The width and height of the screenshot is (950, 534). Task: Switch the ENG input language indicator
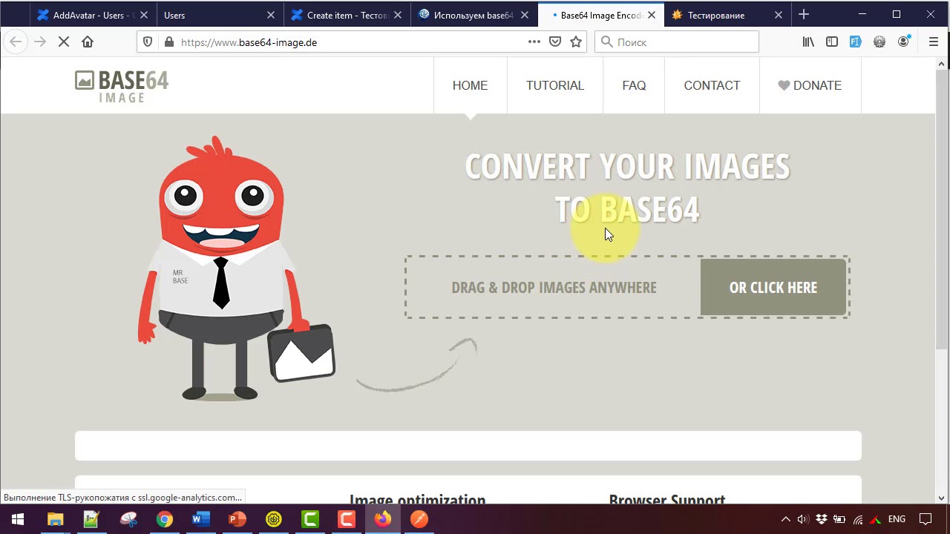tap(897, 519)
